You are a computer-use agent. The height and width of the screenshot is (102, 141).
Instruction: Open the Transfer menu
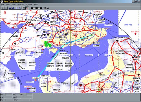click(x=29, y=5)
